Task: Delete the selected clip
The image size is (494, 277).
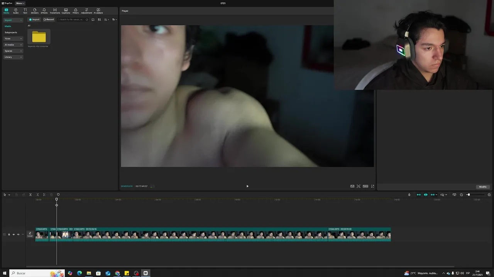Action: click(51, 195)
